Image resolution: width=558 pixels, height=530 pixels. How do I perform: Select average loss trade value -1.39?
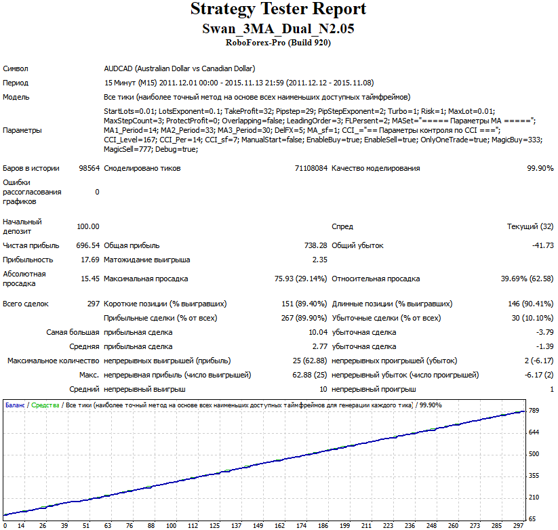tap(545, 346)
